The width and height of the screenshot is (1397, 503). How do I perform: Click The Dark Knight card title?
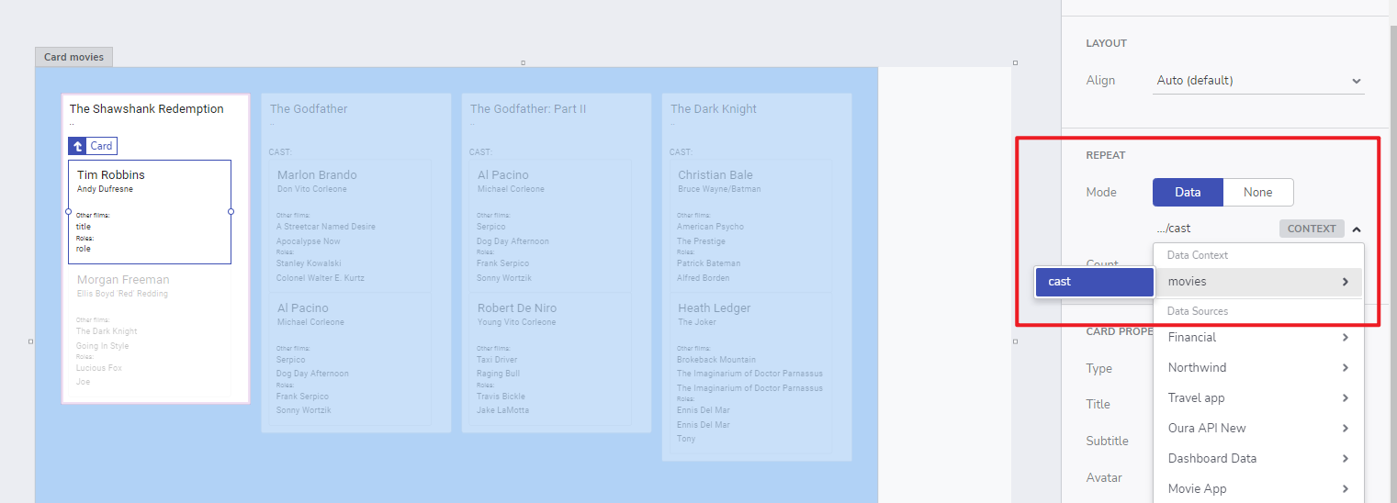[713, 109]
